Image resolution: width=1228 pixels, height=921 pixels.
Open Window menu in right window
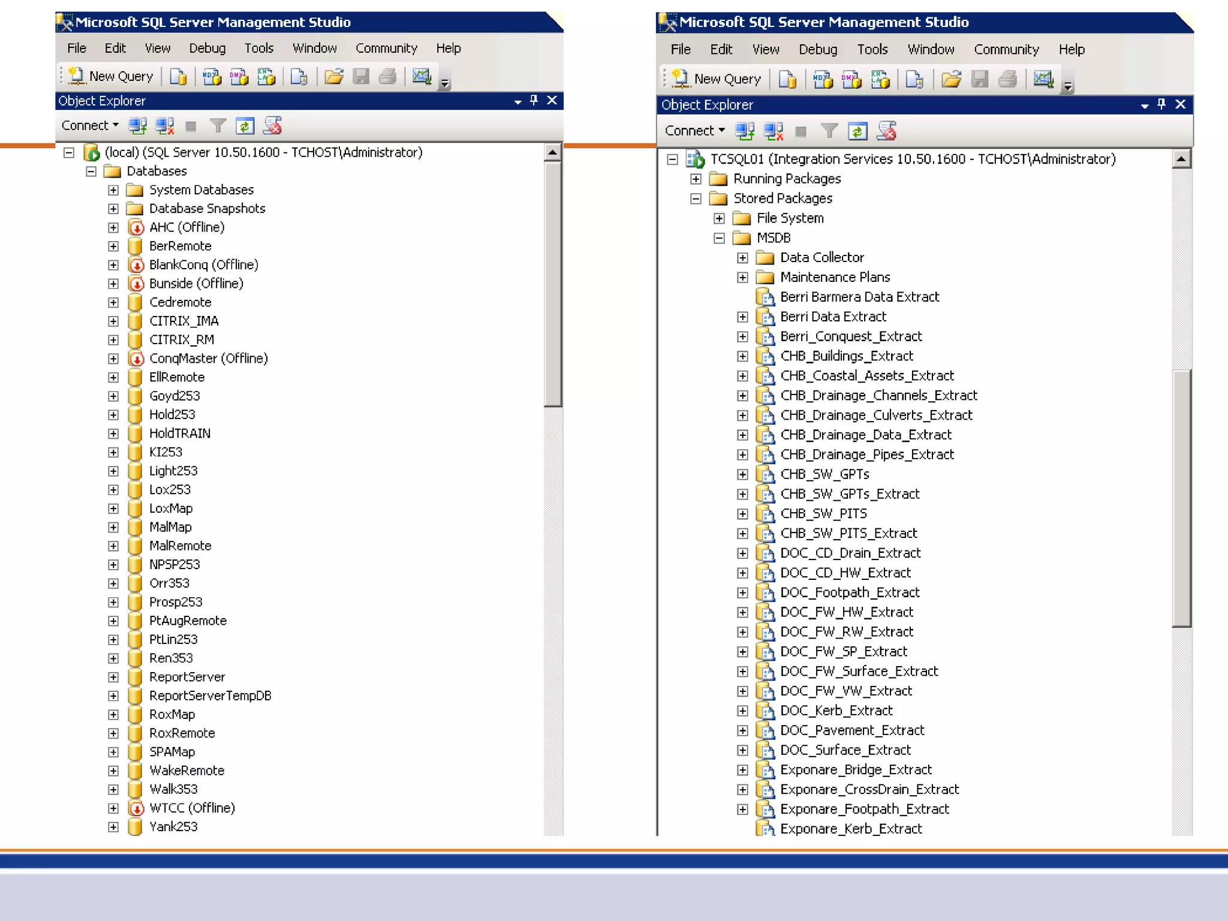click(931, 49)
